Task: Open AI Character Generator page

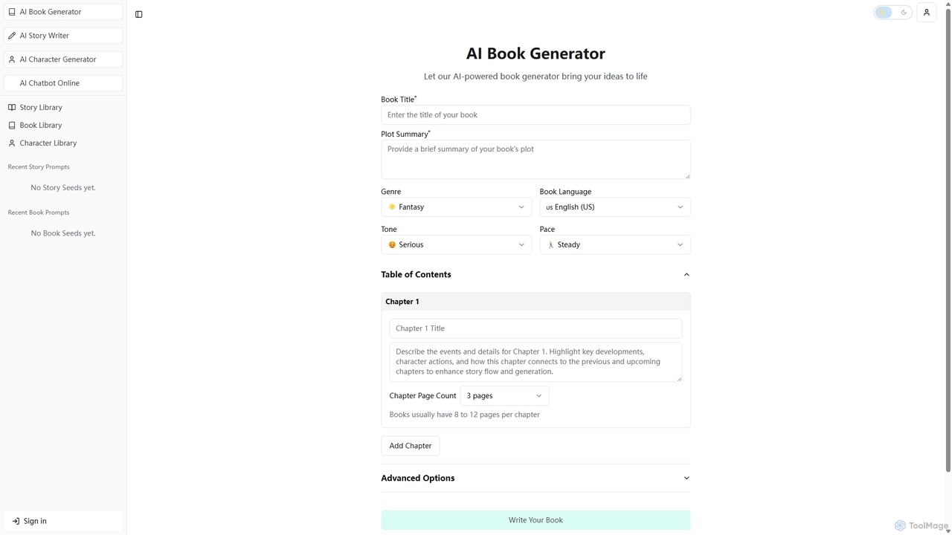Action: pyautogui.click(x=63, y=59)
